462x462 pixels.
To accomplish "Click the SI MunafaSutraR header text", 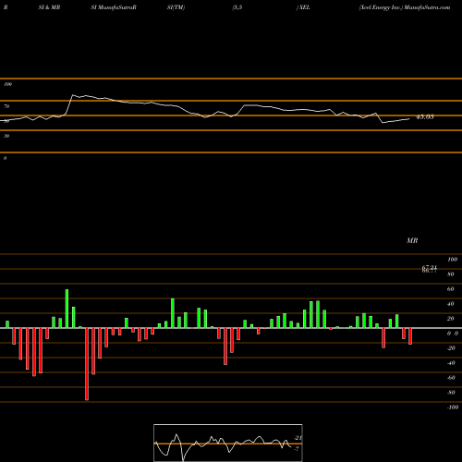I will (114, 7).
